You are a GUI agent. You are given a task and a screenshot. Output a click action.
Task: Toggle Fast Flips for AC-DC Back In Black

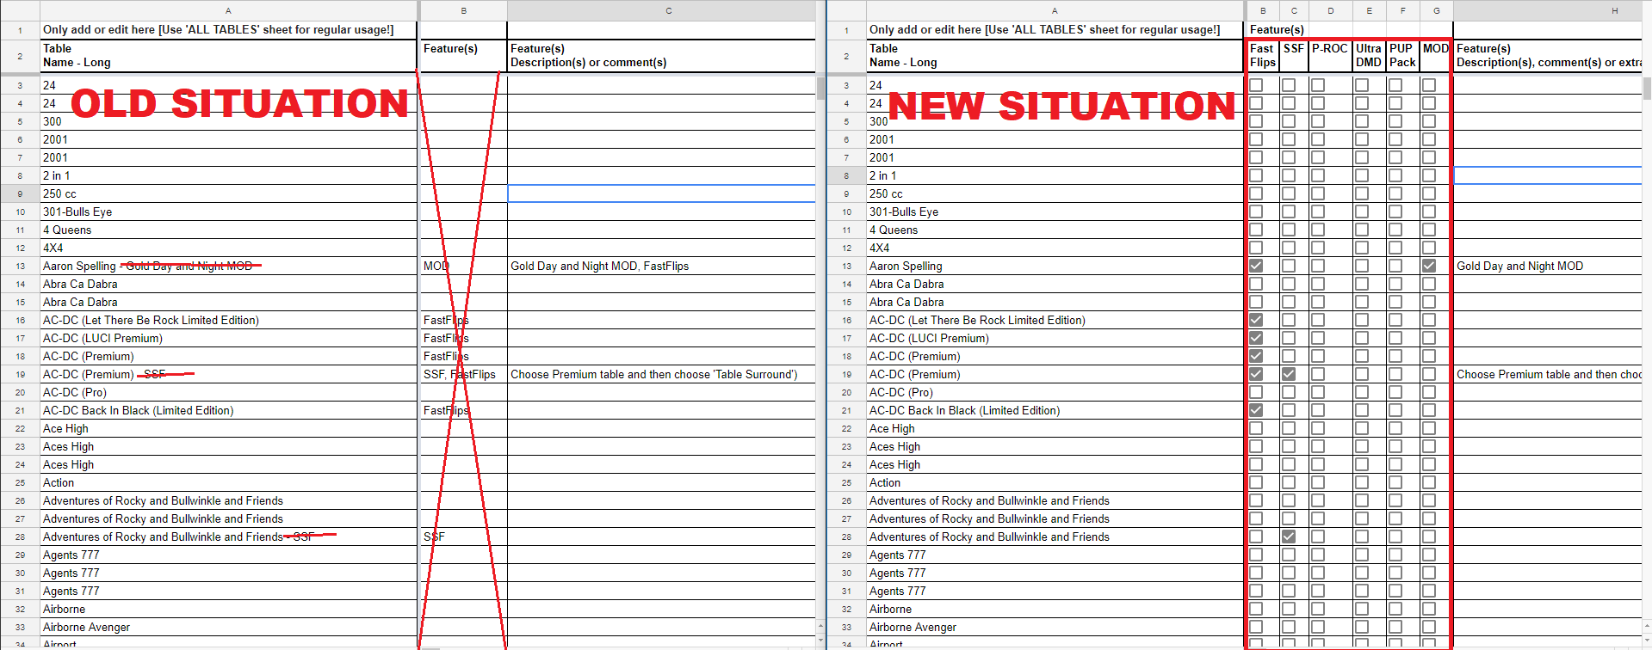(x=1256, y=410)
